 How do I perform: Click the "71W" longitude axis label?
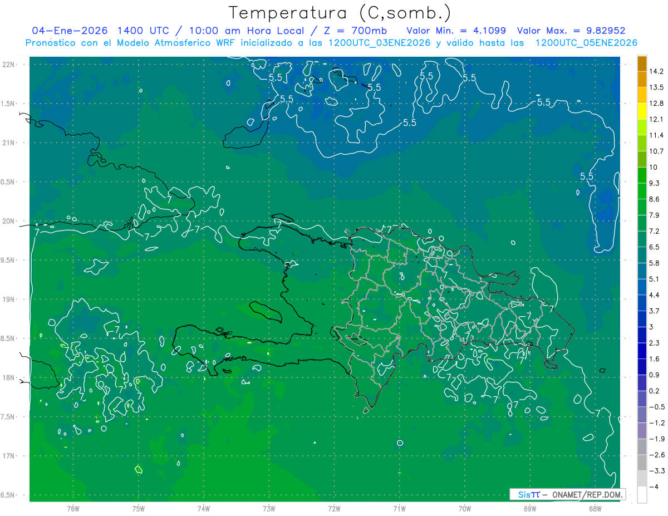(399, 509)
